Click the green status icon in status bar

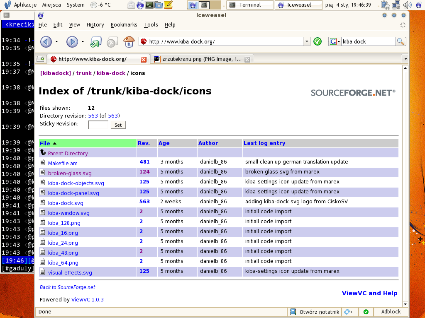366,312
